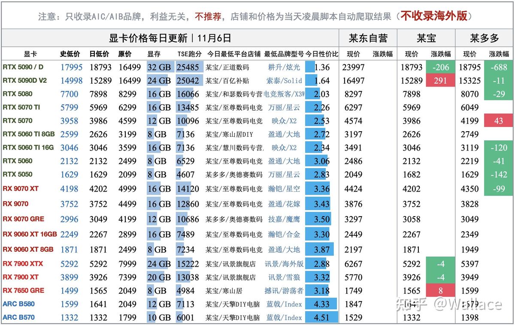This screenshot has width=515, height=325.
Task: Click "万丽/星云" in the RTX 5070 TI row
Action: tap(284, 107)
